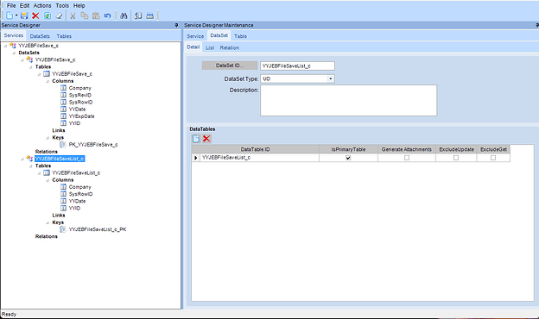Open the Actions menu
This screenshot has width=539, height=319.
pos(42,5)
